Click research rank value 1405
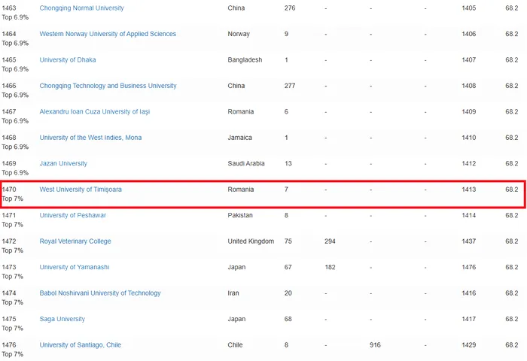This screenshot has height=361, width=527. click(469, 8)
